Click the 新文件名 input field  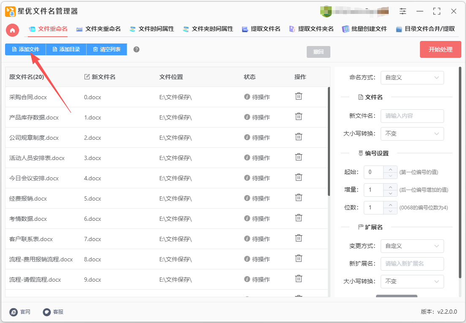tap(412, 116)
